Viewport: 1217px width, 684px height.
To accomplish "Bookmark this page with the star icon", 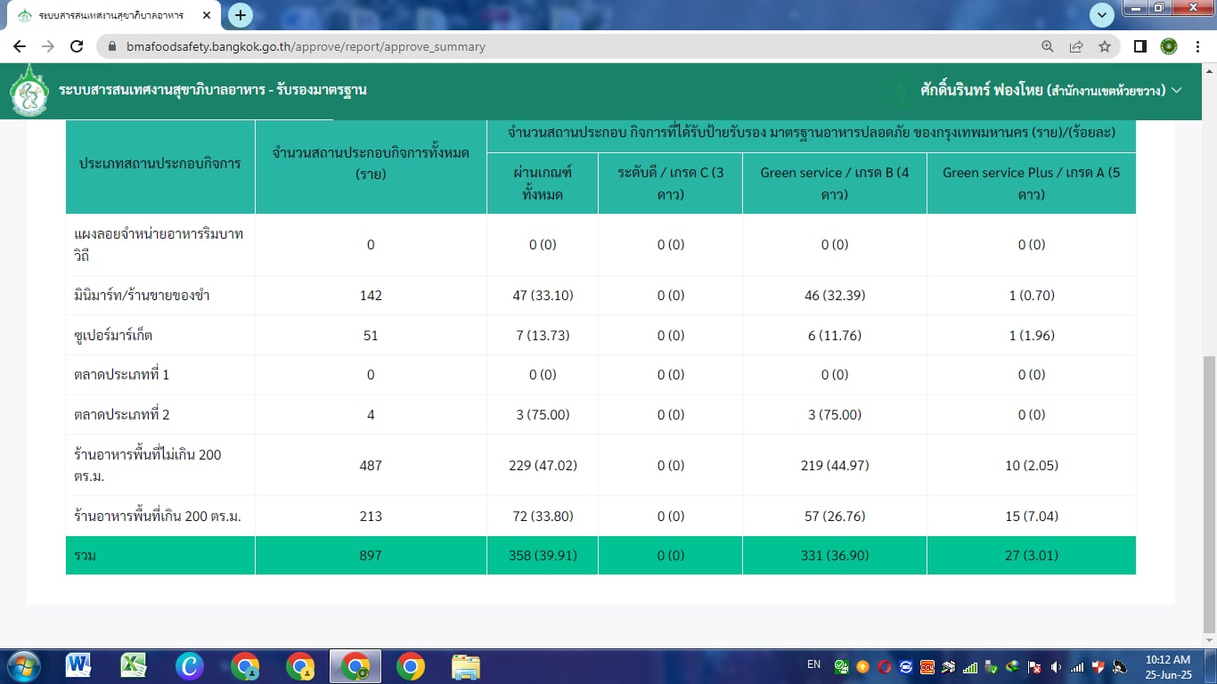I will coord(1105,46).
